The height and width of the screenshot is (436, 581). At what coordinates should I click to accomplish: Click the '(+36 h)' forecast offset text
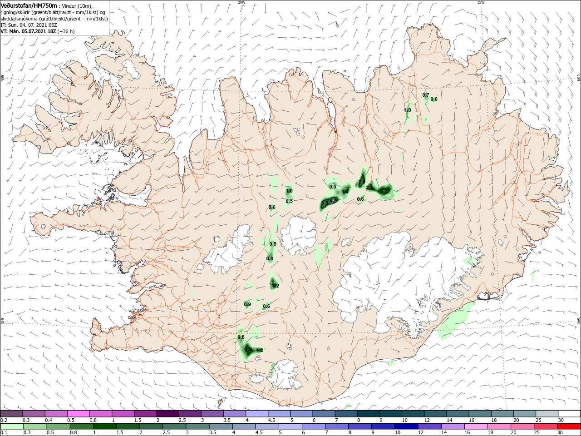coord(66,31)
